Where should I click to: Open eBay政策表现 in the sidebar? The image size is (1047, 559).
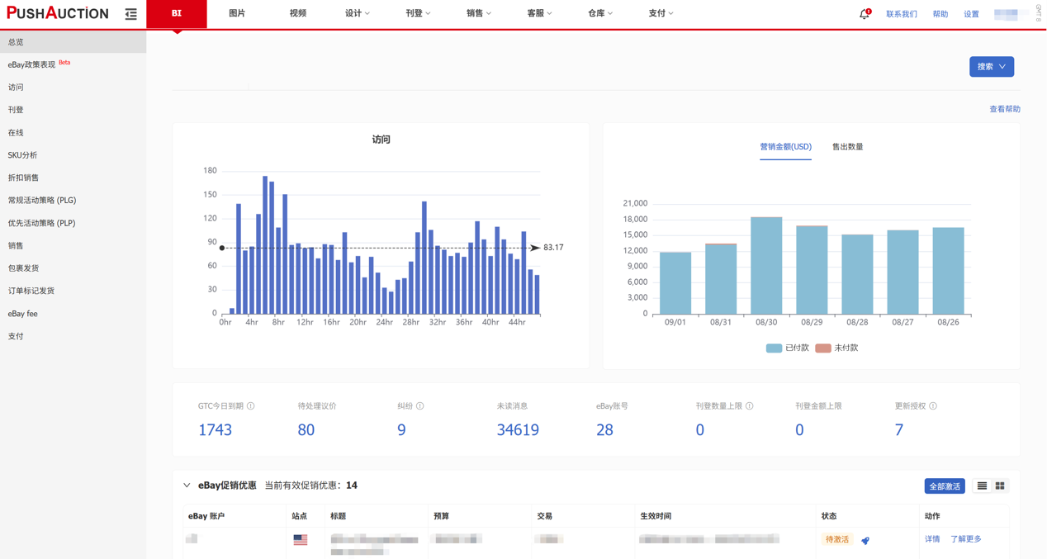pos(33,64)
